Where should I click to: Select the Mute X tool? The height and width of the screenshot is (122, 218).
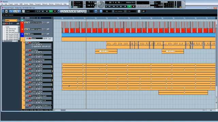point(74,11)
